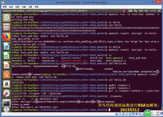163x117 pixels.
Task: Open LibreOffice Impress from the launcher
Action: point(6,65)
